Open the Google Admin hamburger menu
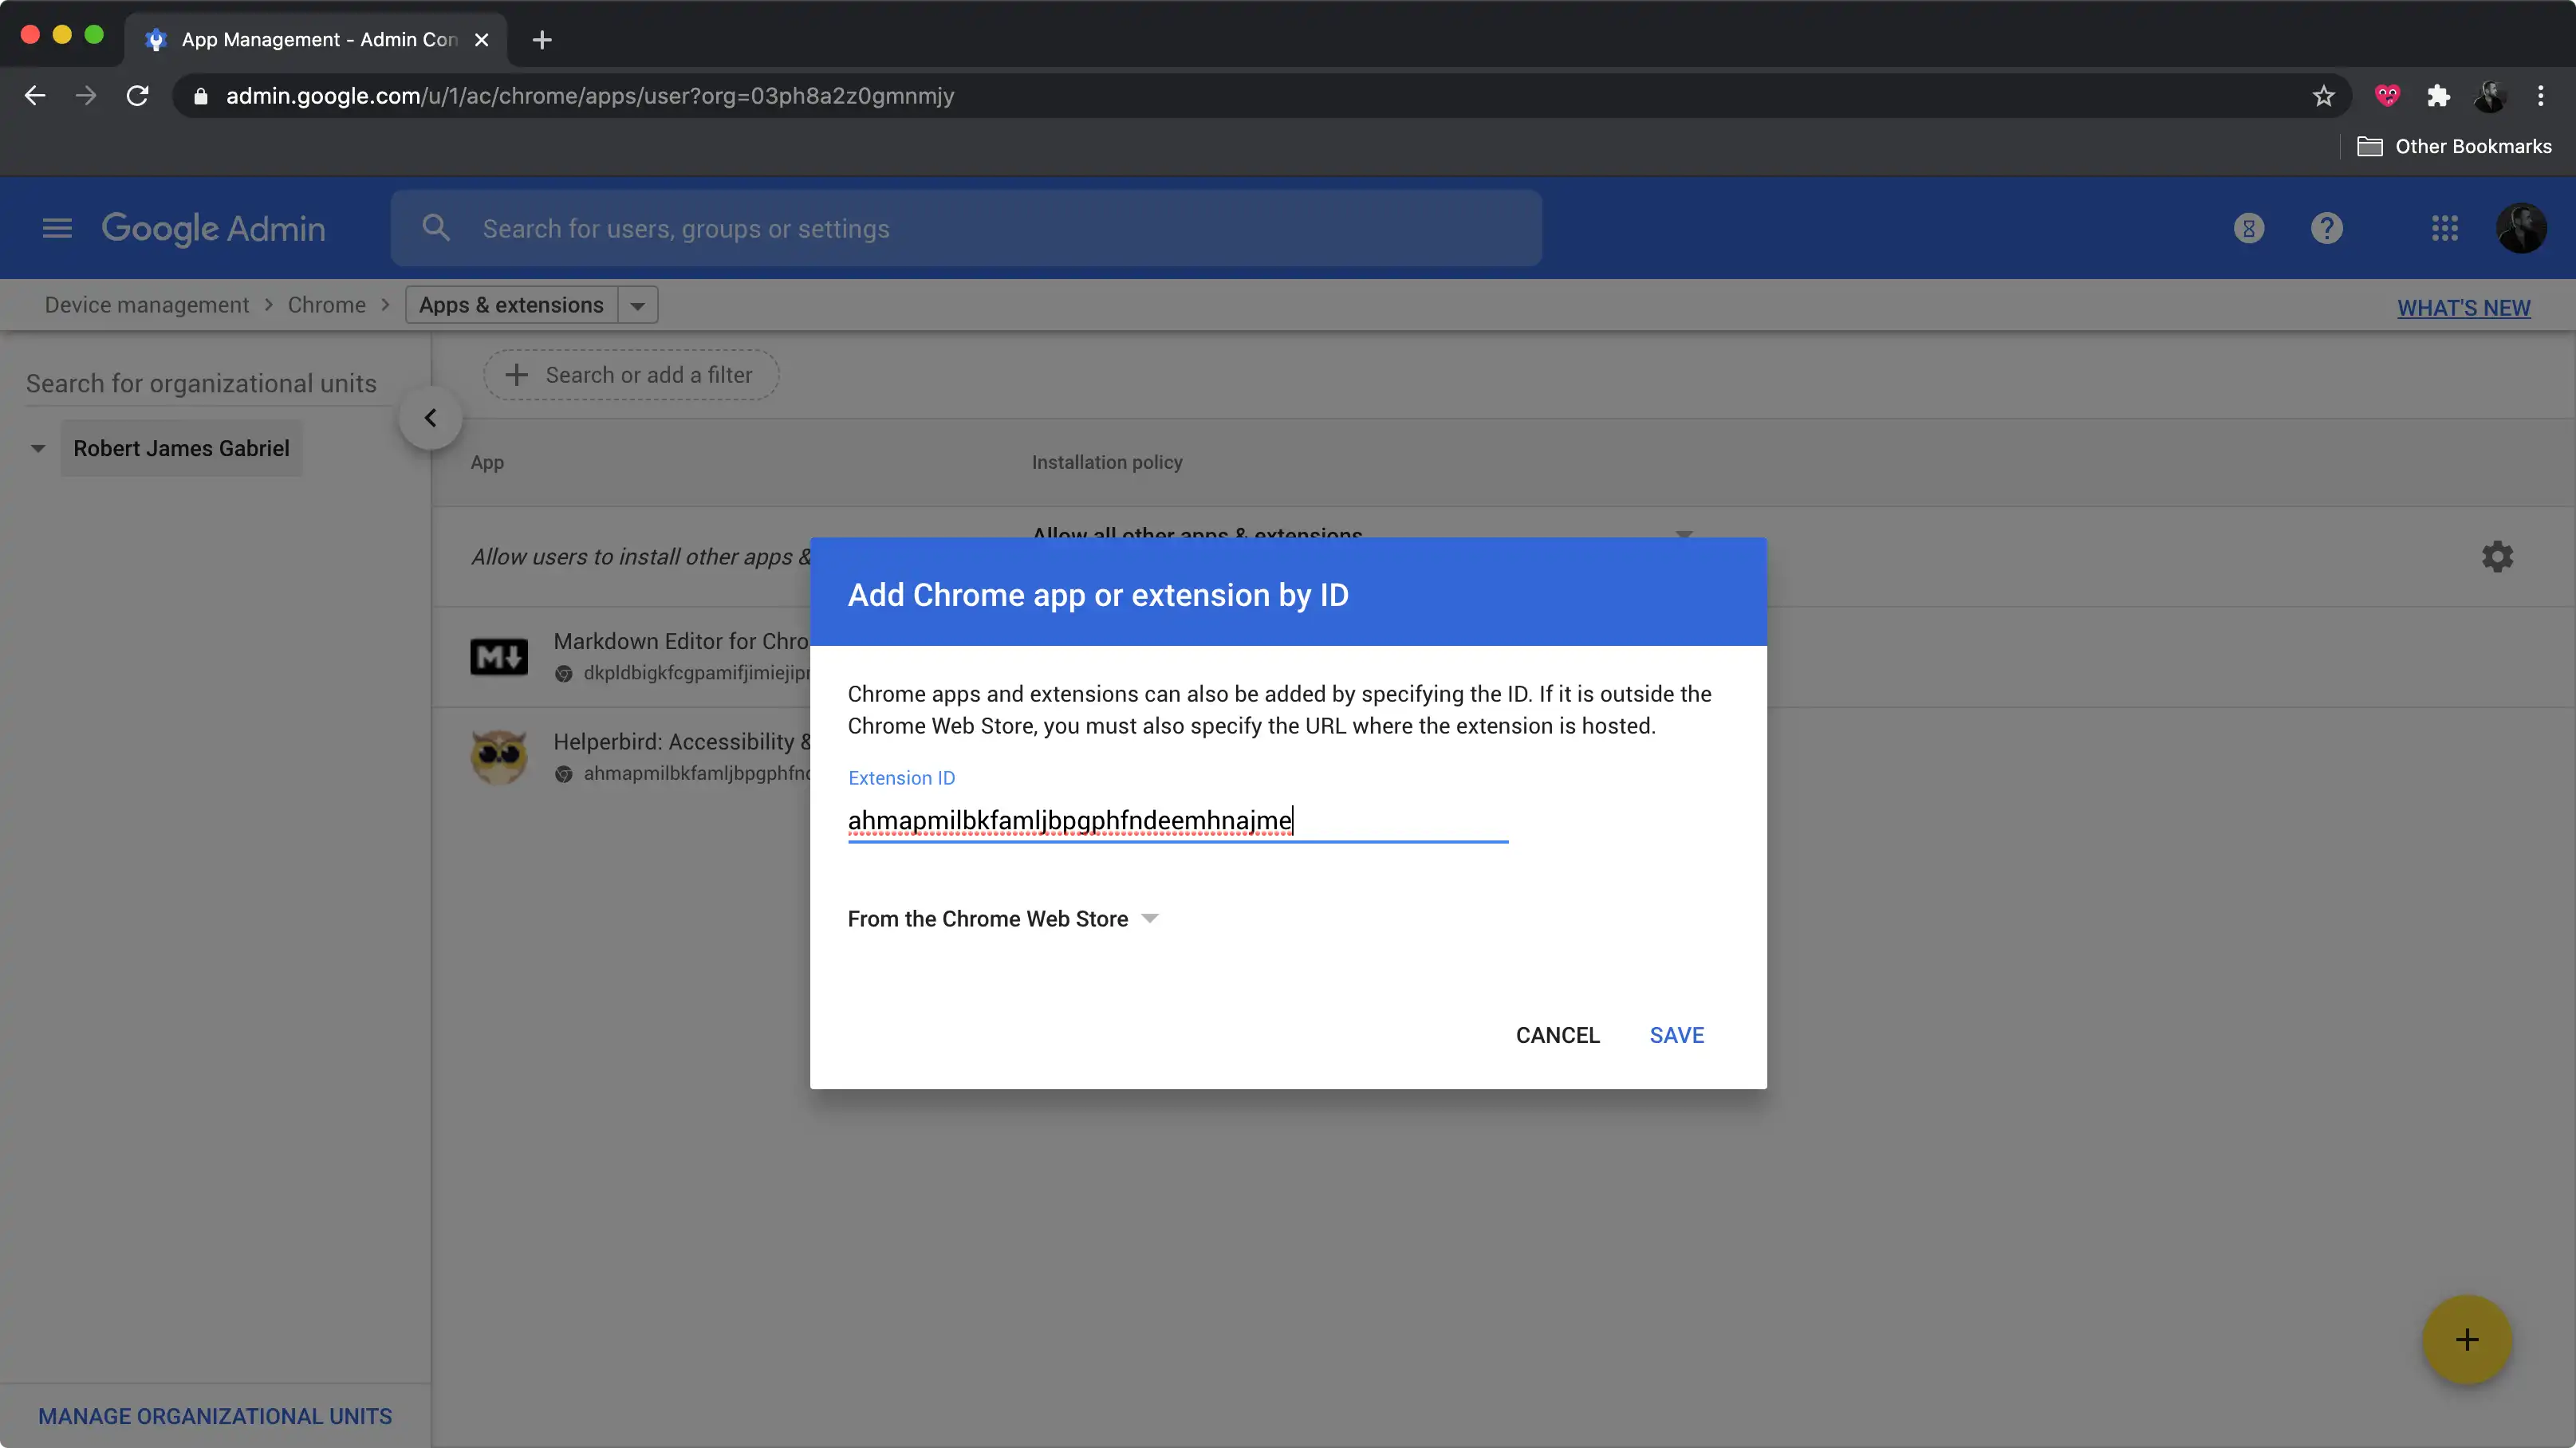 point(57,229)
